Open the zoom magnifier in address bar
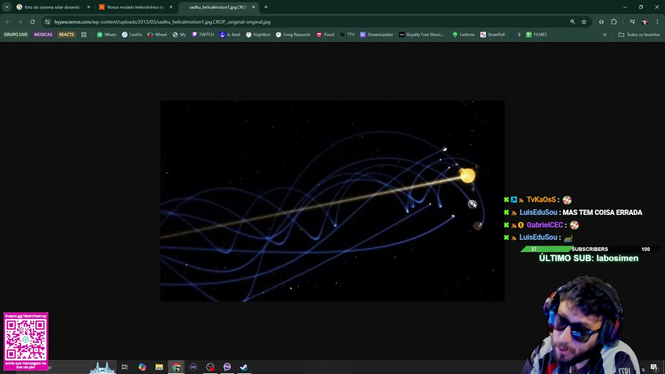This screenshot has width=665, height=374. (x=573, y=22)
